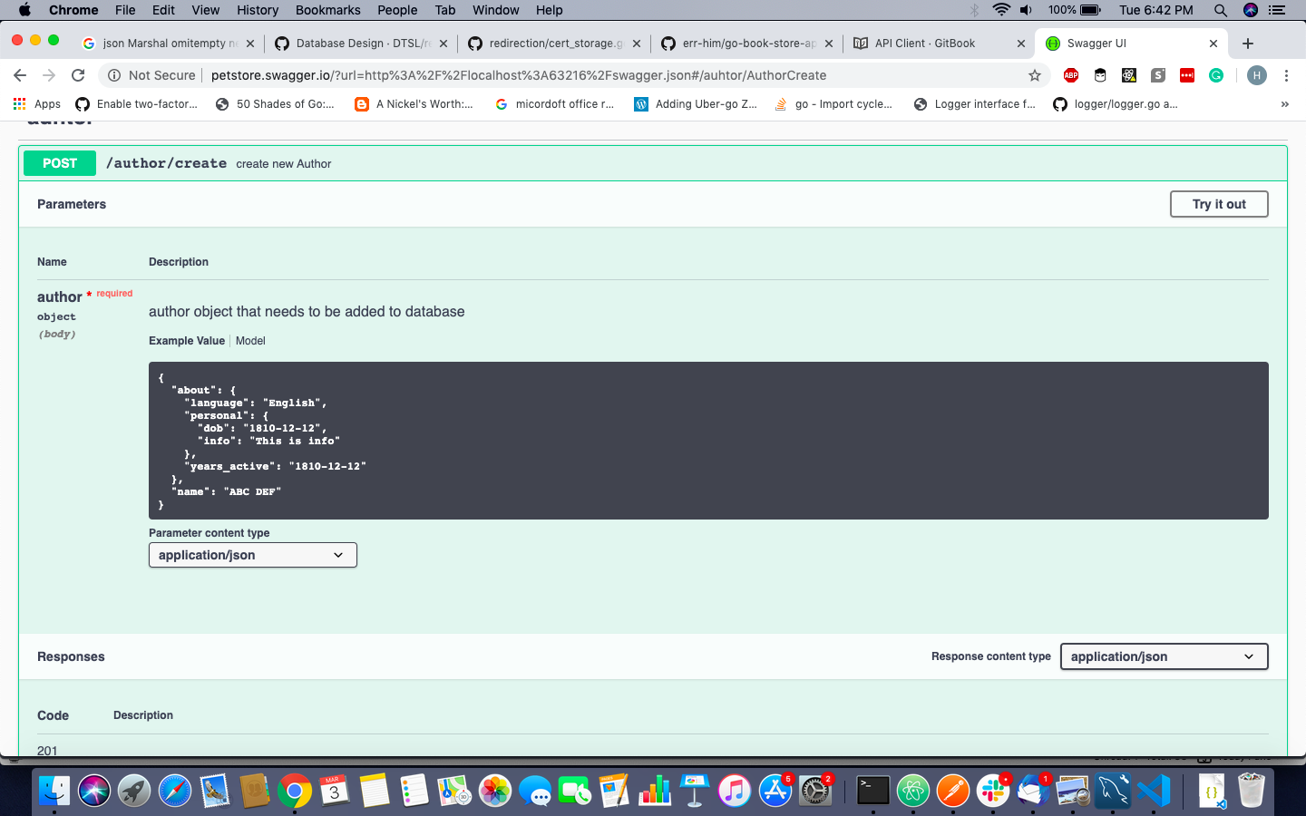1306x816 pixels.
Task: Change the Response content type selection
Action: (x=1164, y=656)
